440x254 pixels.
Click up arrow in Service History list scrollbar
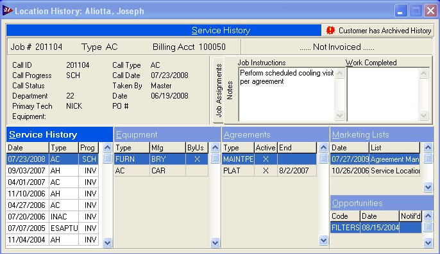tap(107, 147)
